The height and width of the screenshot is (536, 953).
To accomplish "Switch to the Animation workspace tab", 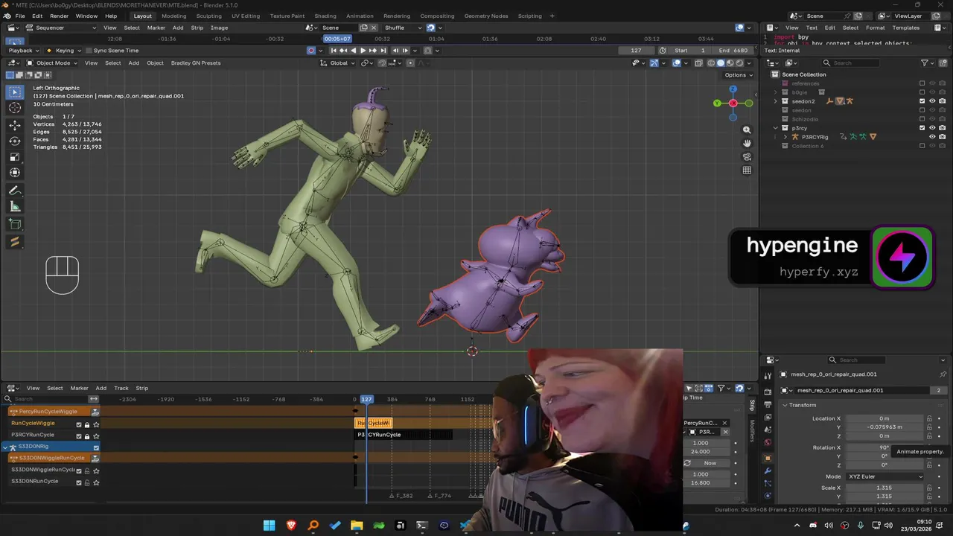I will pyautogui.click(x=360, y=16).
